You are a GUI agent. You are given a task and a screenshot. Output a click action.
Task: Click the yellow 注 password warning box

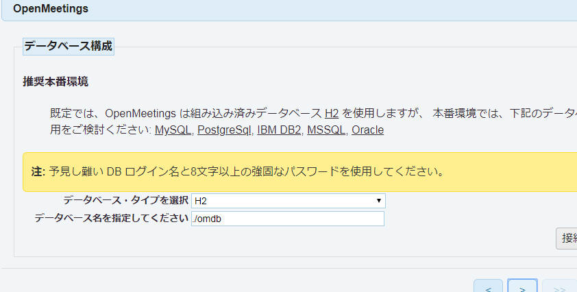point(274,171)
